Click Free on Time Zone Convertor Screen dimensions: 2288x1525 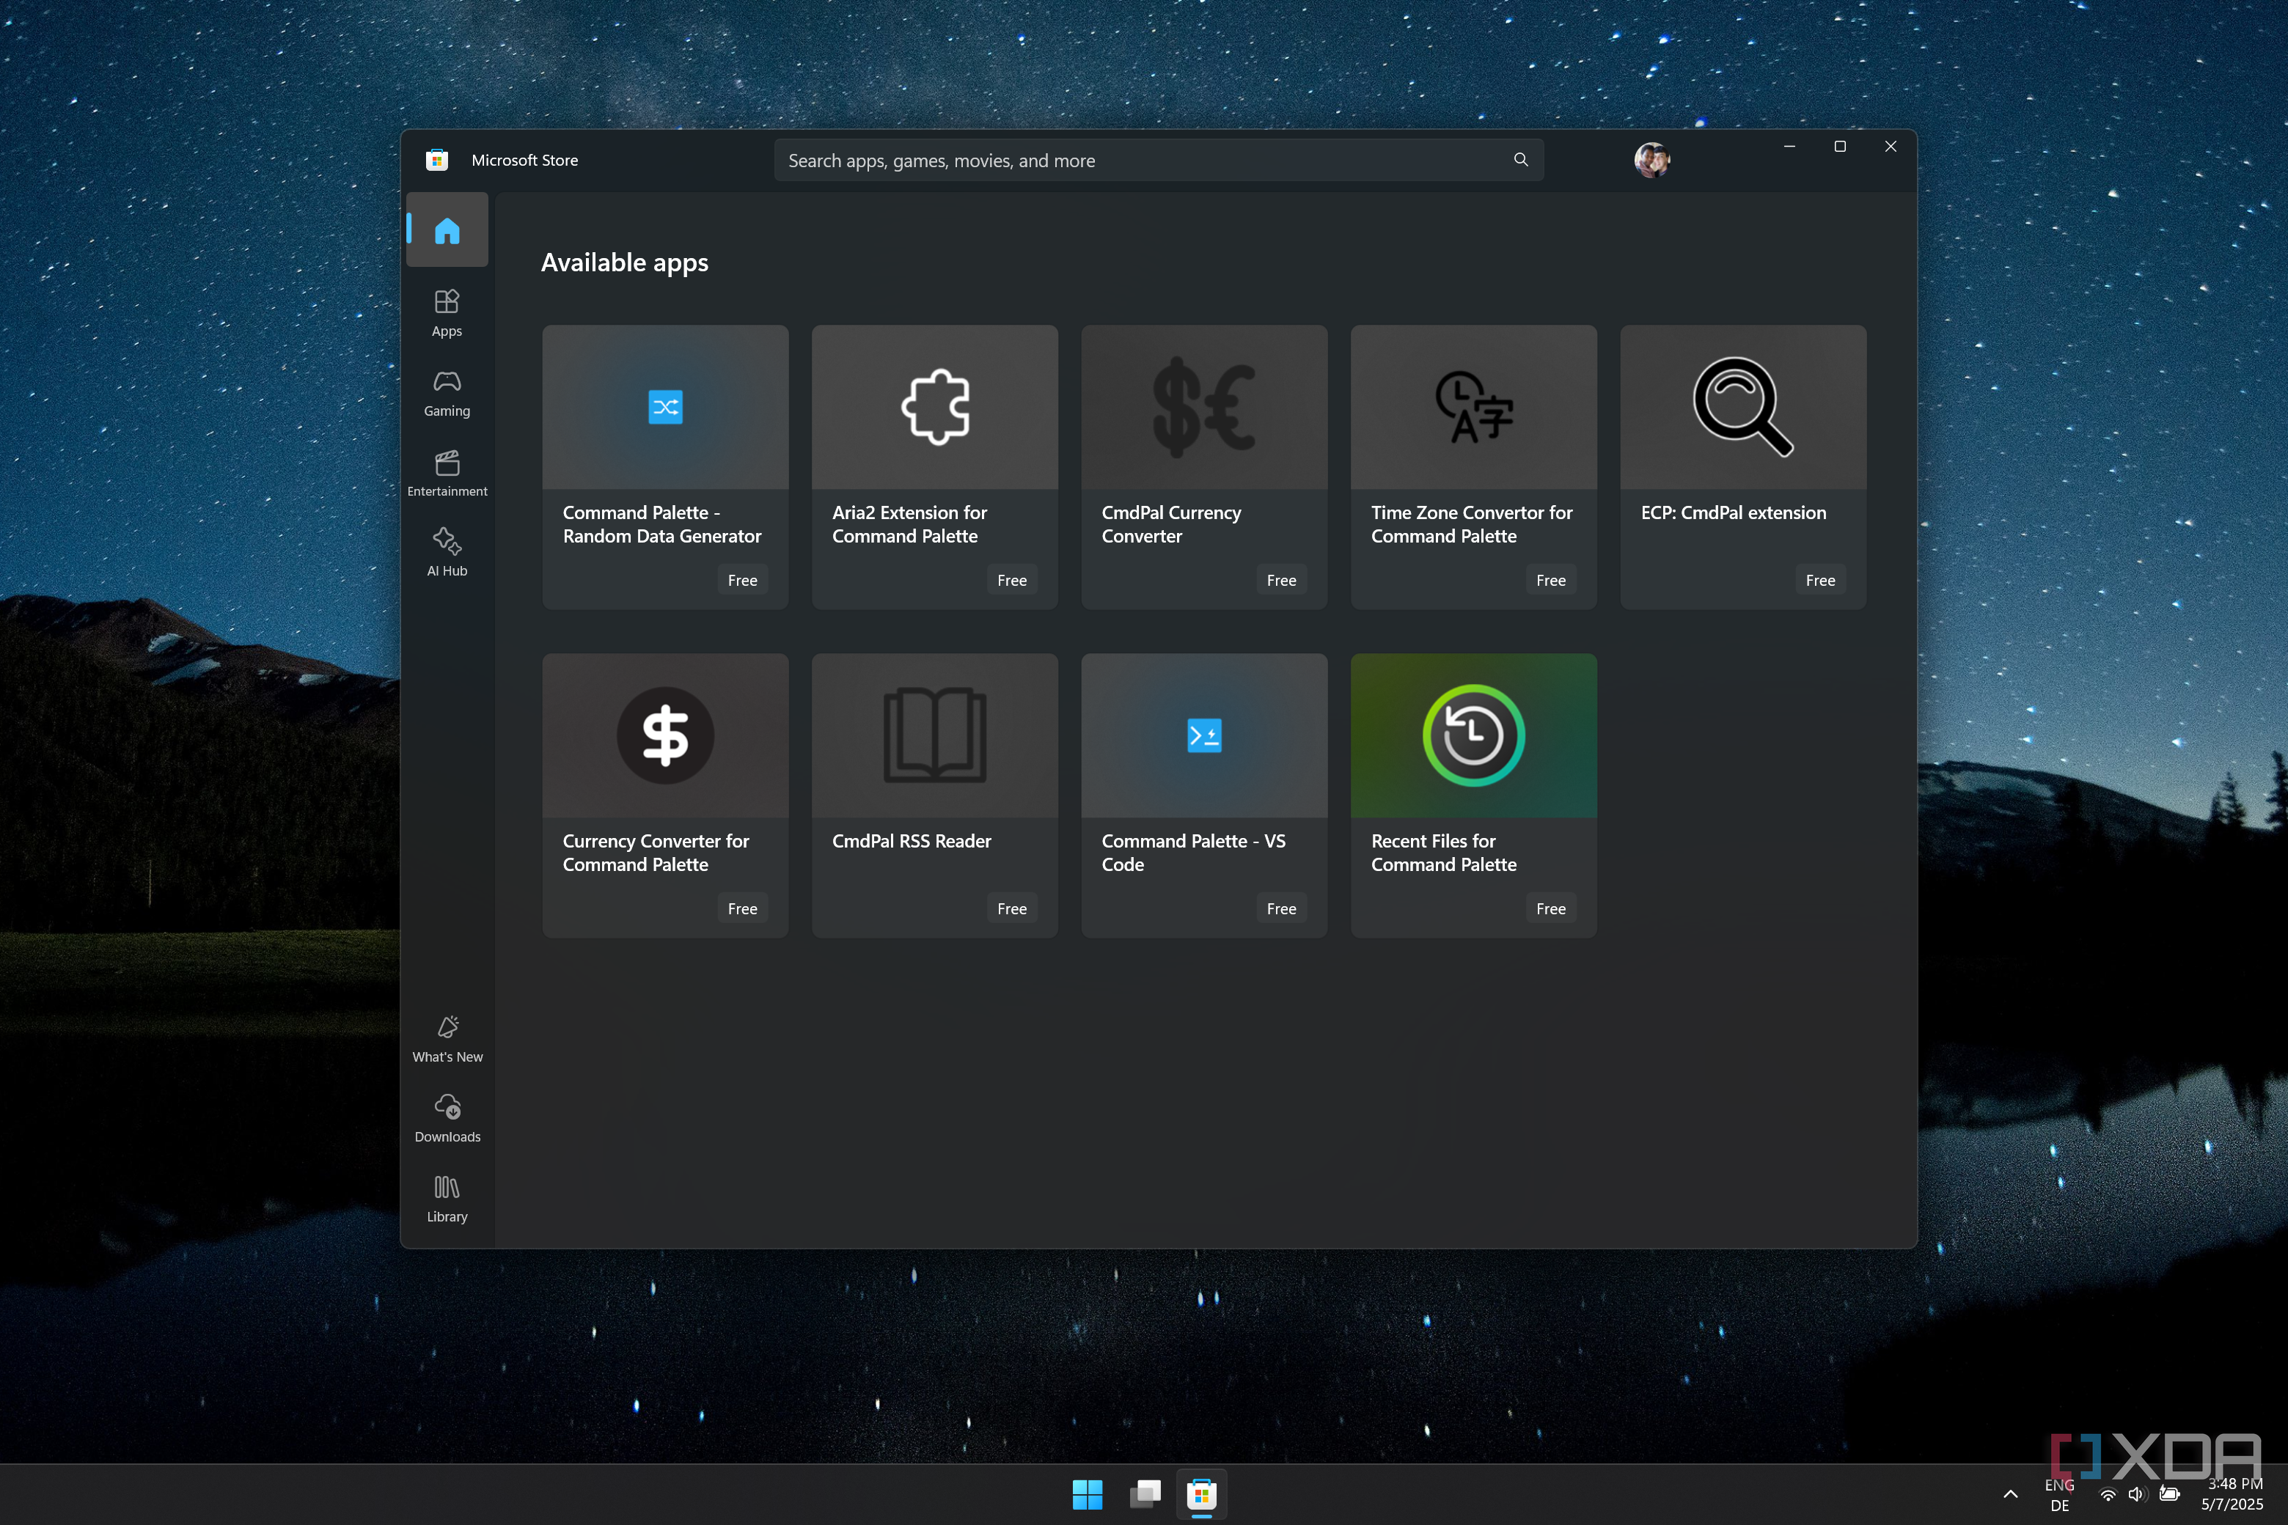(1550, 581)
